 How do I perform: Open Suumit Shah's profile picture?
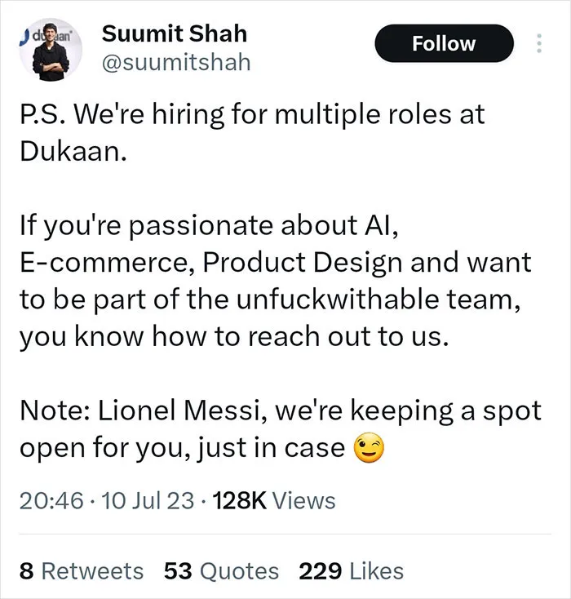tap(51, 50)
